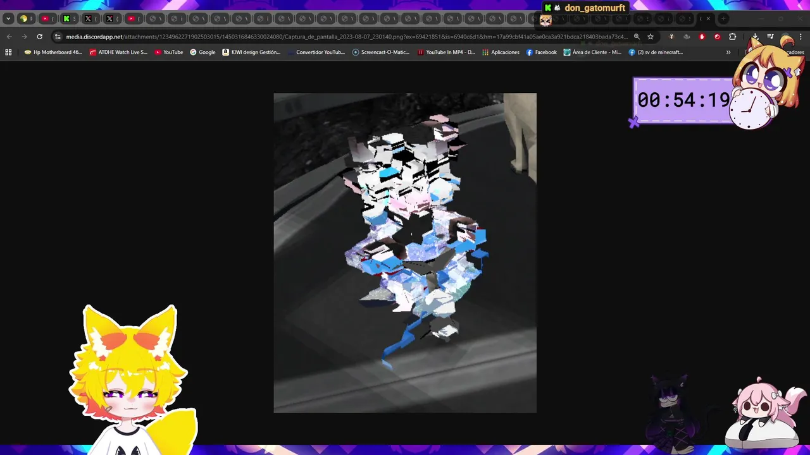Open the red circular extension icon
The width and height of the screenshot is (810, 455).
pos(717,37)
